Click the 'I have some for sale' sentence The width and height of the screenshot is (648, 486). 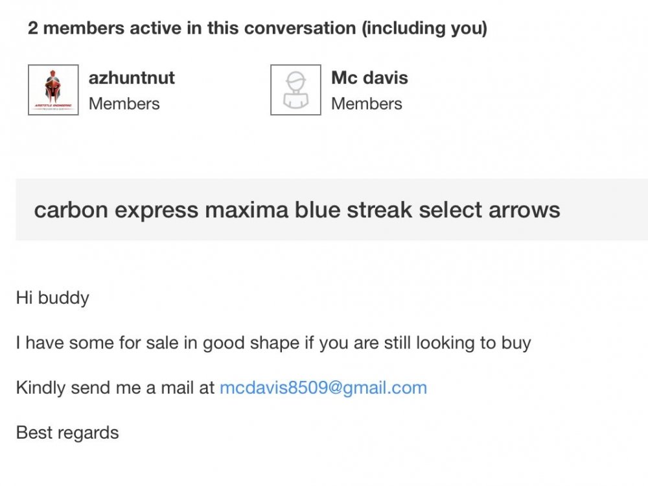(x=273, y=343)
